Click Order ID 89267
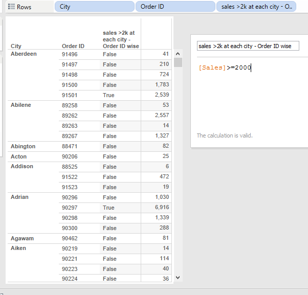Viewport: 308px width, 295px height. coord(70,136)
